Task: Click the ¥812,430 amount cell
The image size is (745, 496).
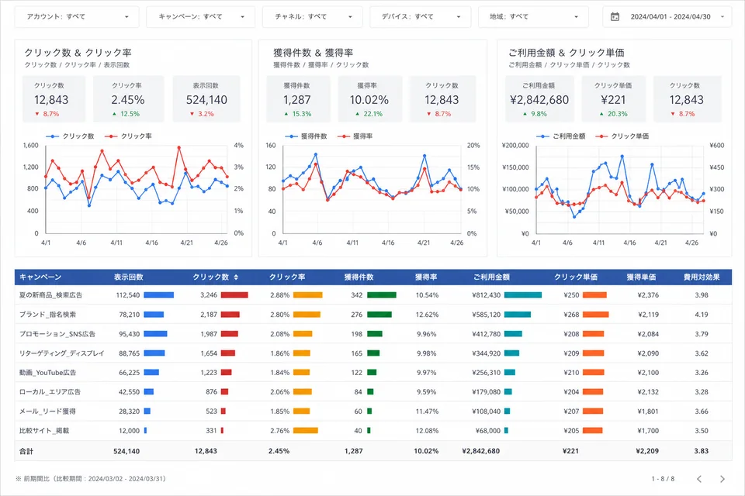Action: [487, 295]
